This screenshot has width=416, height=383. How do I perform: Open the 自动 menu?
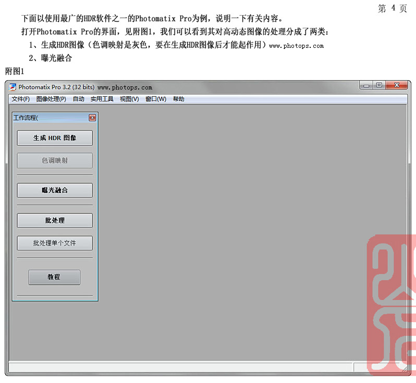(x=79, y=99)
